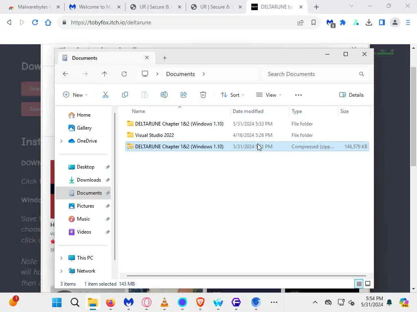This screenshot has width=417, height=312.
Task: Open Pictures in navigation pane
Action: (x=83, y=206)
